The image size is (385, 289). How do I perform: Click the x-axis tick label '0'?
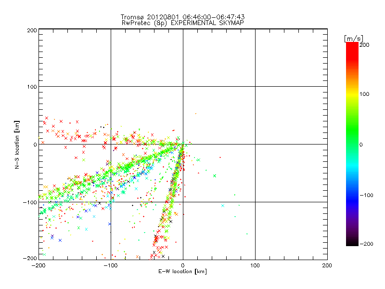(x=183, y=265)
